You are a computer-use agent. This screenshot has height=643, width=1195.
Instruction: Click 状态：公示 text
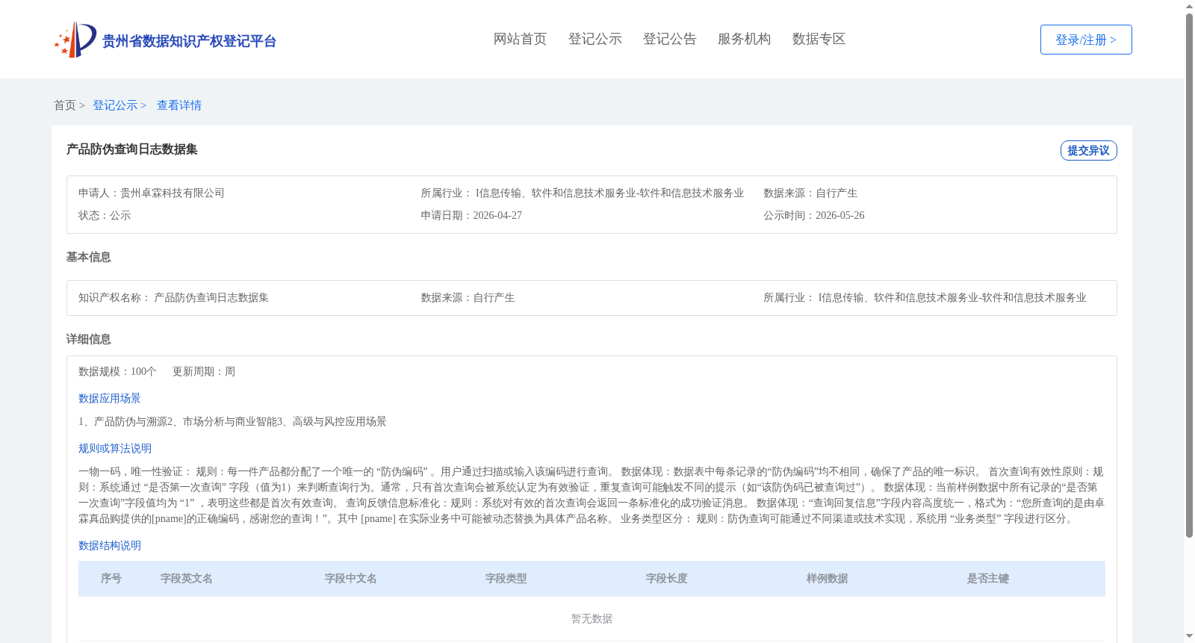(105, 215)
